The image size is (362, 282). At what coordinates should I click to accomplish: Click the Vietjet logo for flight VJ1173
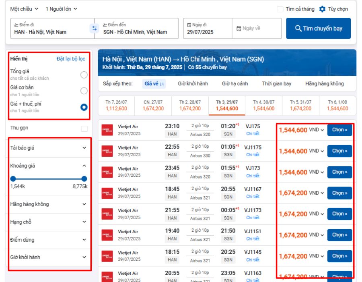click(107, 214)
